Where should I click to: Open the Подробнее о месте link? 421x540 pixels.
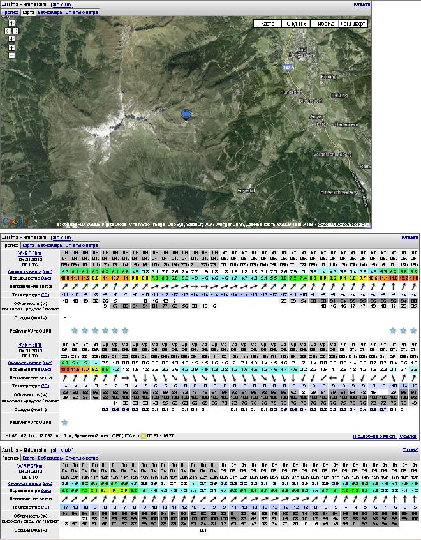click(376, 436)
